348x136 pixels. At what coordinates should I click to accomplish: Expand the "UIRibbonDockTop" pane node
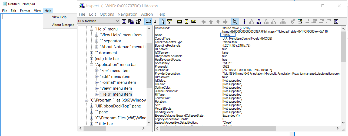coord(91,106)
